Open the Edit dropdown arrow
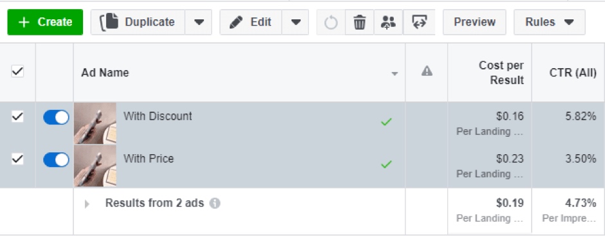The width and height of the screenshot is (605, 237). click(295, 22)
